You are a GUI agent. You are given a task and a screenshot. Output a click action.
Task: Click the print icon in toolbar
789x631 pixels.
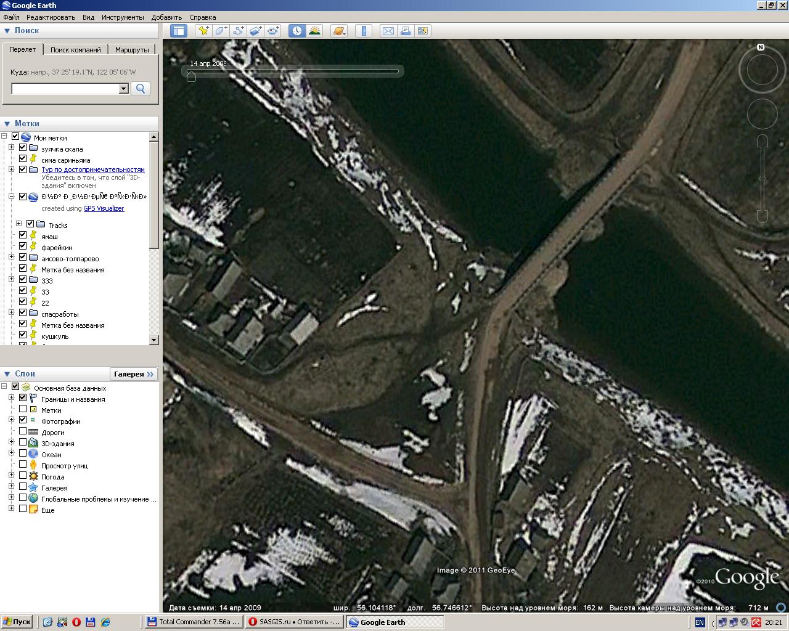click(x=405, y=30)
